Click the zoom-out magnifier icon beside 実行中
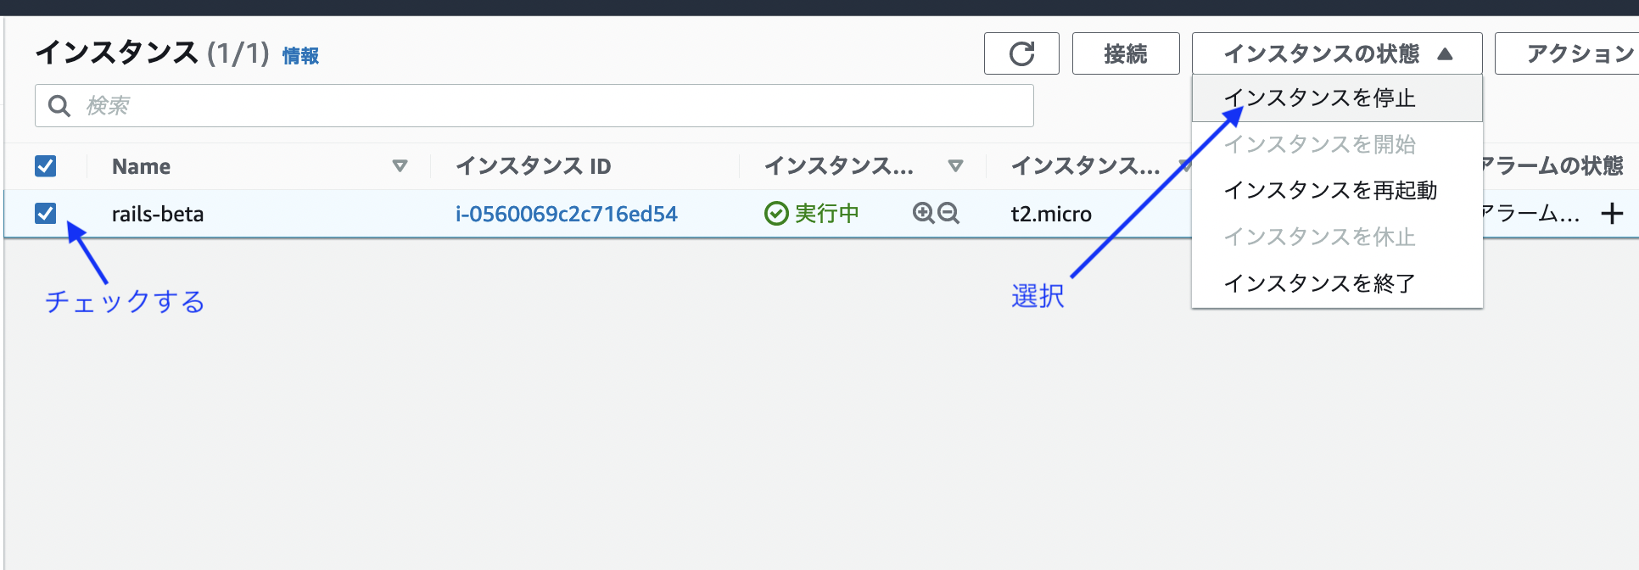Viewport: 1639px width, 570px height. point(948,213)
